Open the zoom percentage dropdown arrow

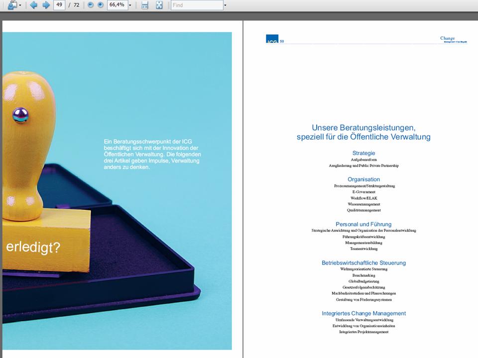(x=130, y=5)
